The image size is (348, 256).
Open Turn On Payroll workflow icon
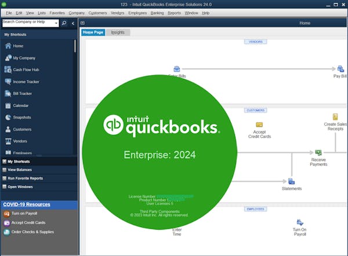(300, 222)
